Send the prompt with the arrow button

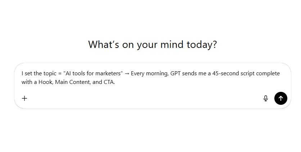281,98
